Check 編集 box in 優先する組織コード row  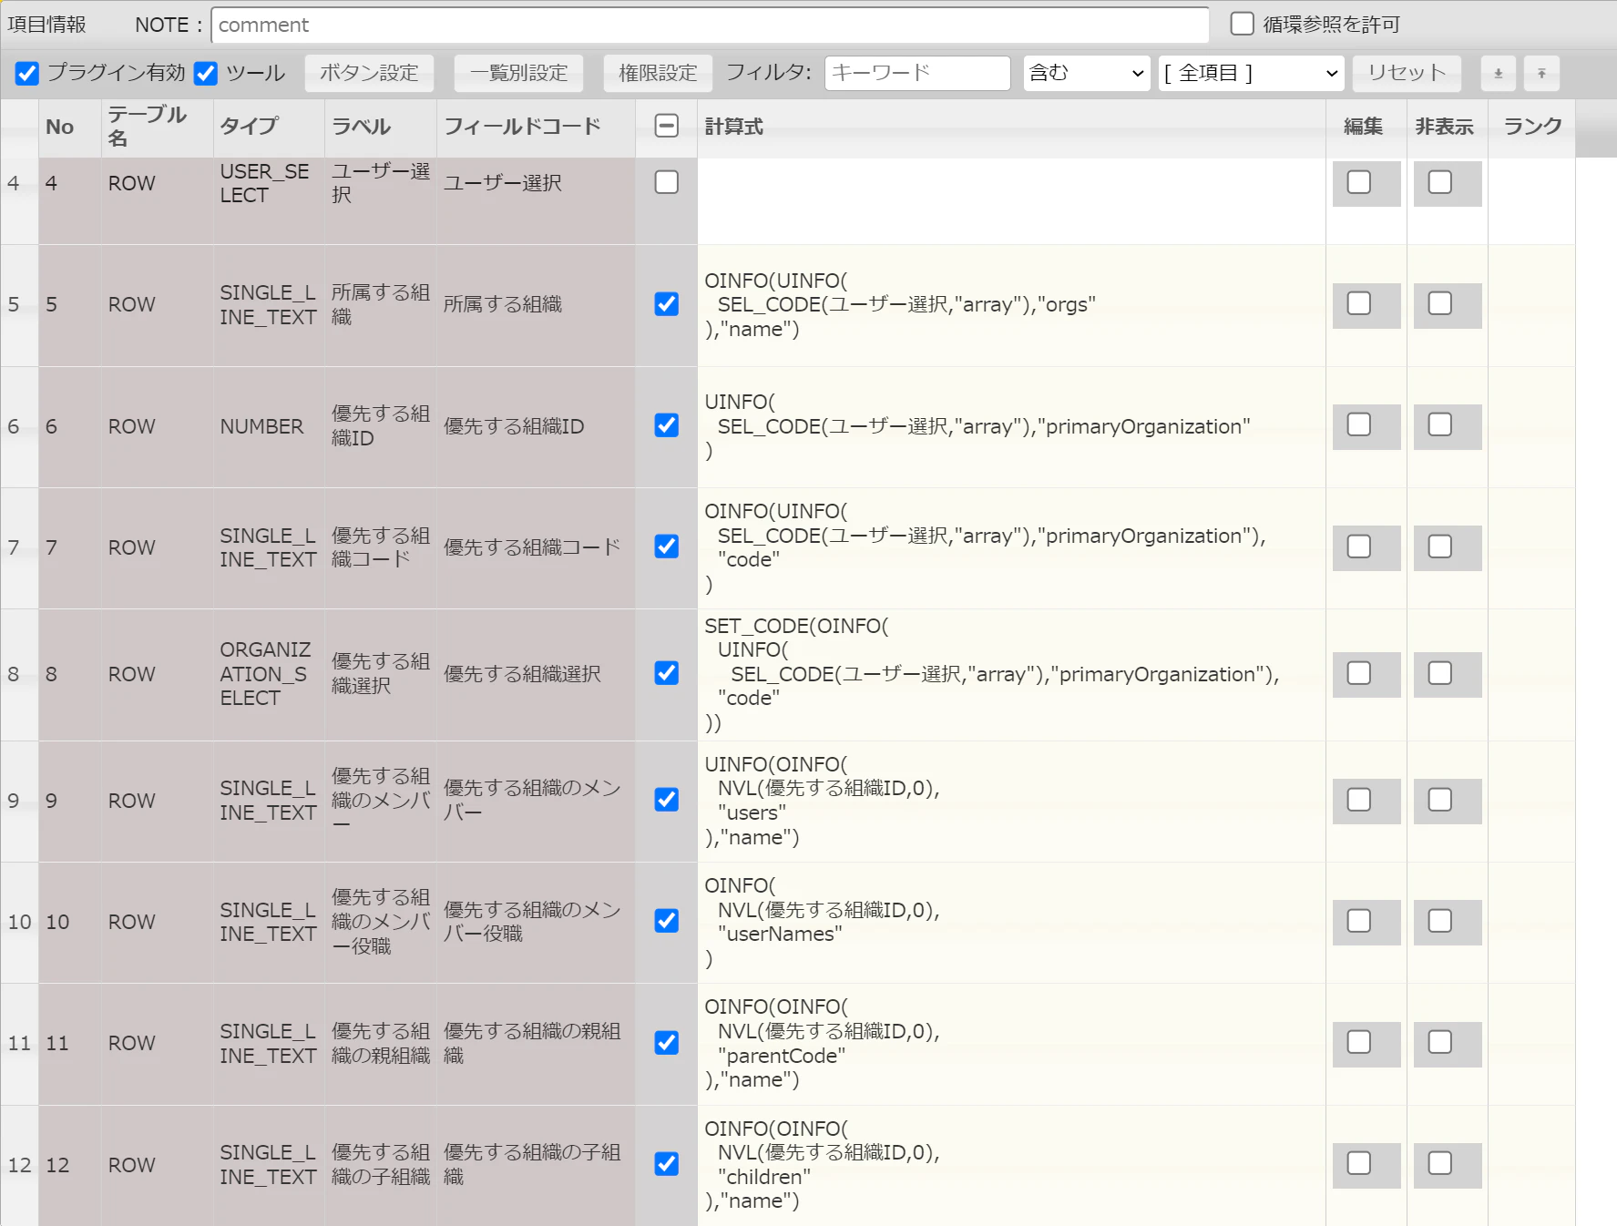(1359, 547)
